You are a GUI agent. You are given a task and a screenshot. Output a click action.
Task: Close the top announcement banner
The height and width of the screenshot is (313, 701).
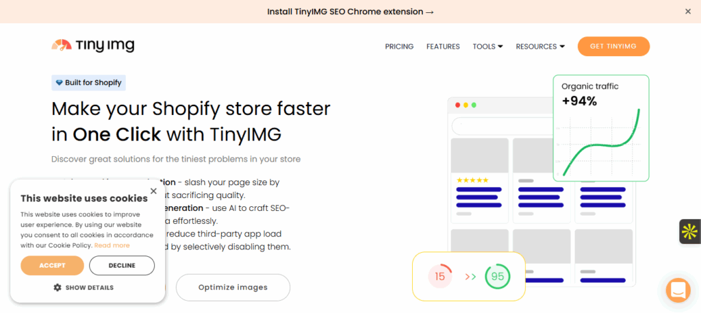click(x=688, y=12)
